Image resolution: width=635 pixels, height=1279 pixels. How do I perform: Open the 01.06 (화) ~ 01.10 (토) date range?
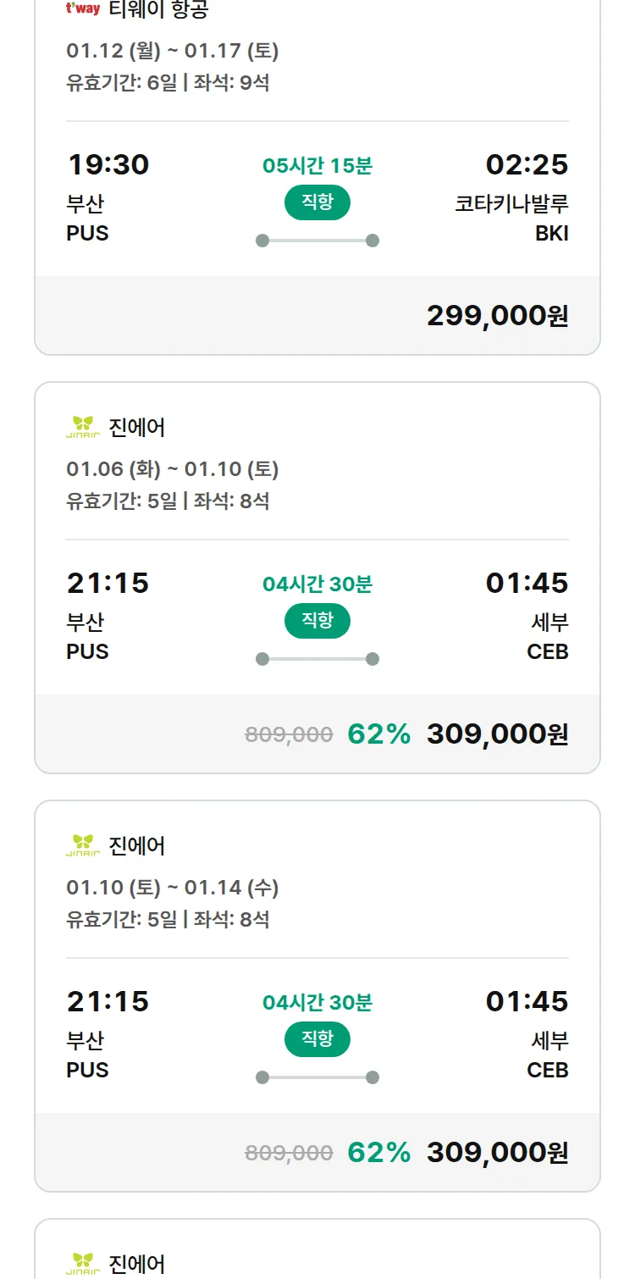(173, 469)
